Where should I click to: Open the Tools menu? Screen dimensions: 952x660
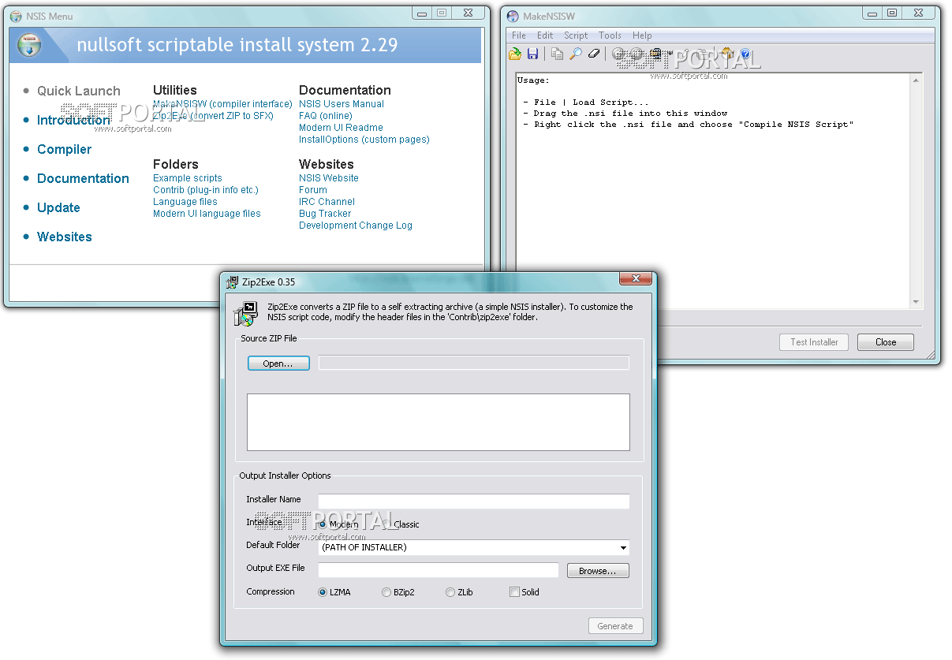(610, 35)
